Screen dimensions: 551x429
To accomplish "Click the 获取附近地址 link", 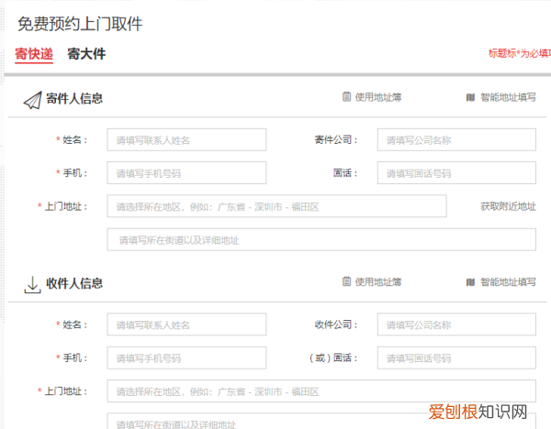I will [x=508, y=206].
